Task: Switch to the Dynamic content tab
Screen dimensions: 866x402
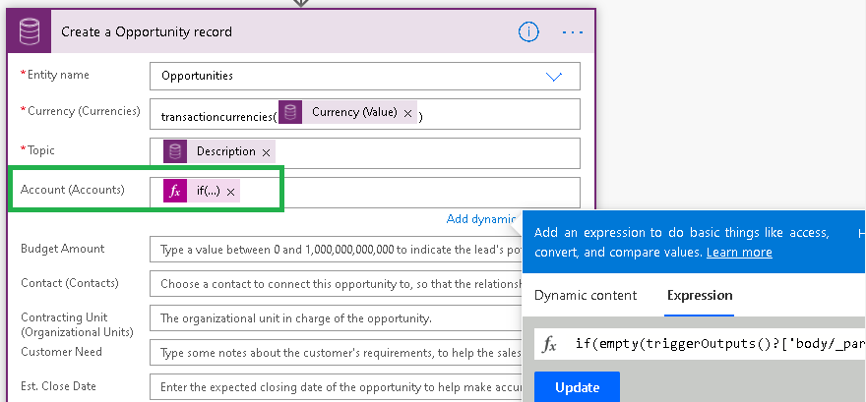Action: click(x=586, y=295)
